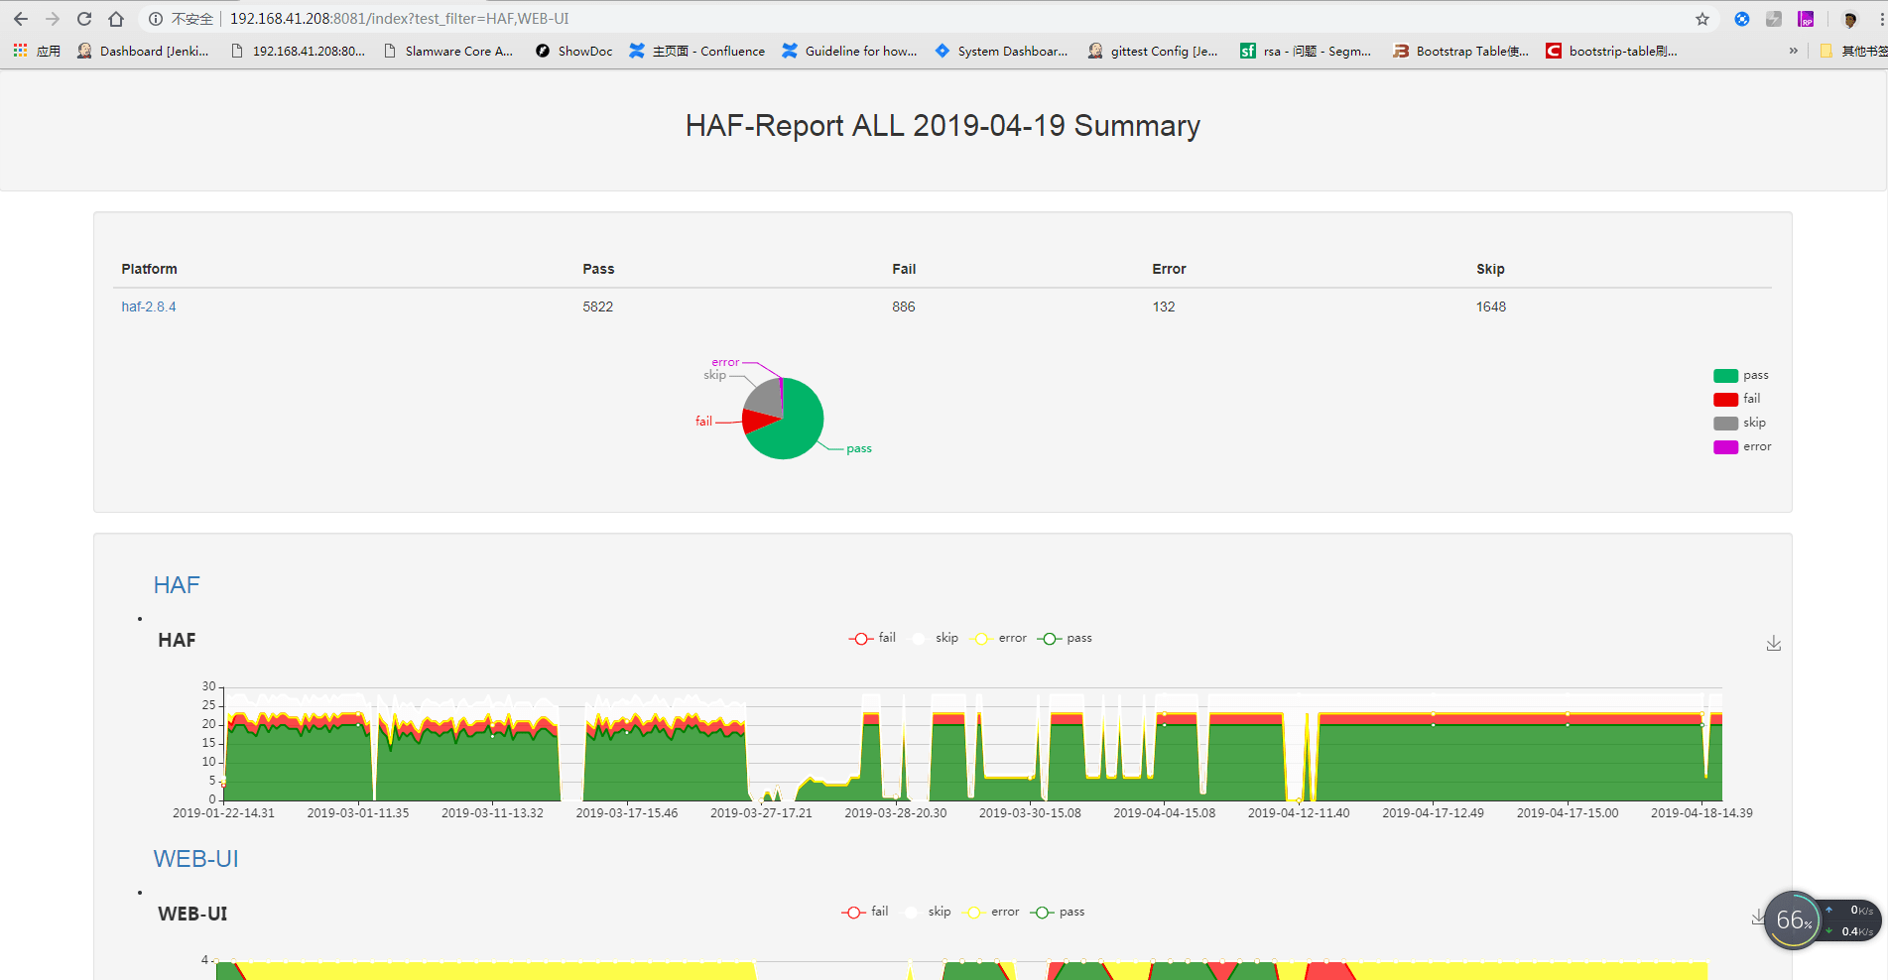Click the site security info icon
This screenshot has width=1888, height=980.
click(x=156, y=19)
